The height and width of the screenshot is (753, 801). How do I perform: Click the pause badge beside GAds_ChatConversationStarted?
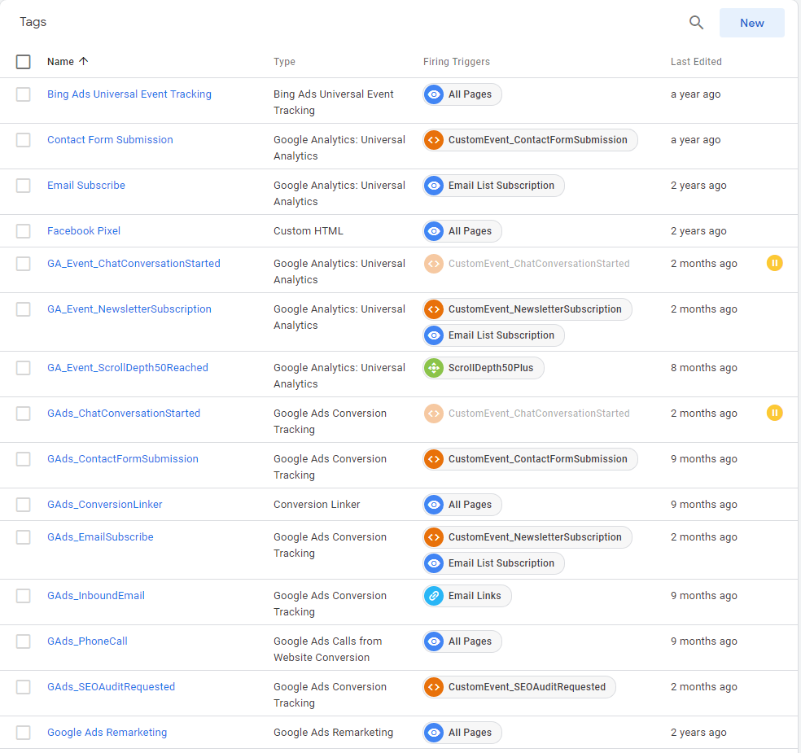pos(774,413)
